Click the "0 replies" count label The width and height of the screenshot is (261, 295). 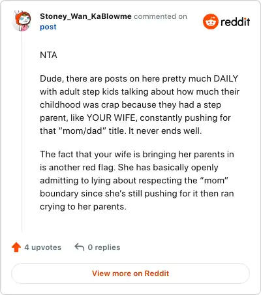click(104, 247)
